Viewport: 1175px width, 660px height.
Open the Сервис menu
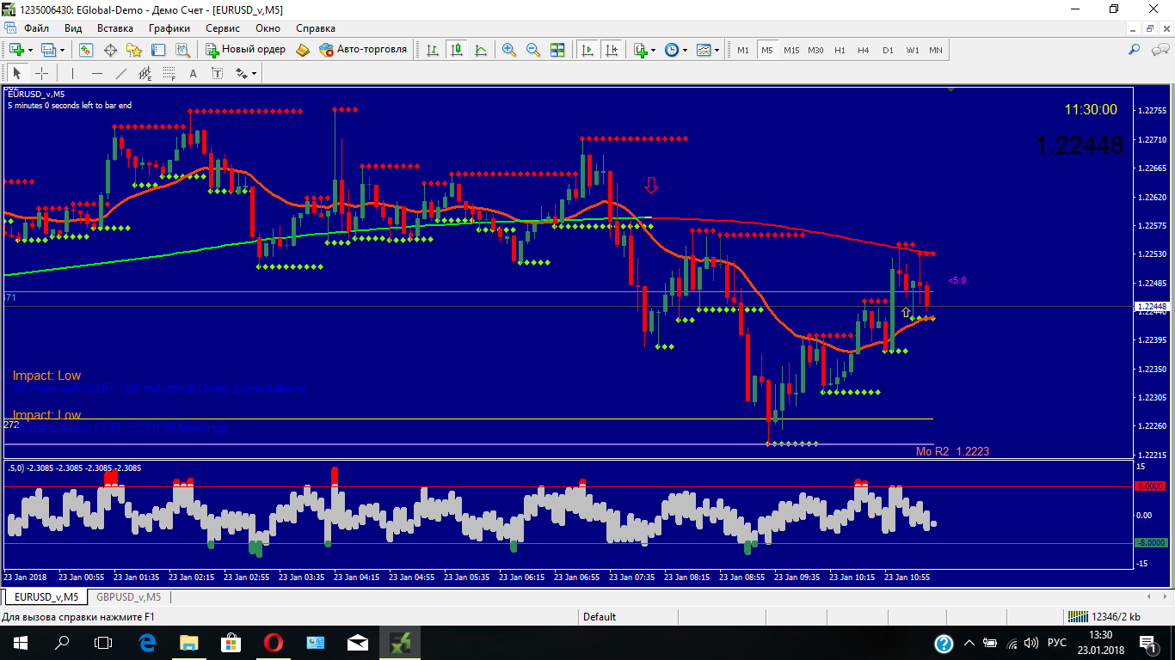223,28
